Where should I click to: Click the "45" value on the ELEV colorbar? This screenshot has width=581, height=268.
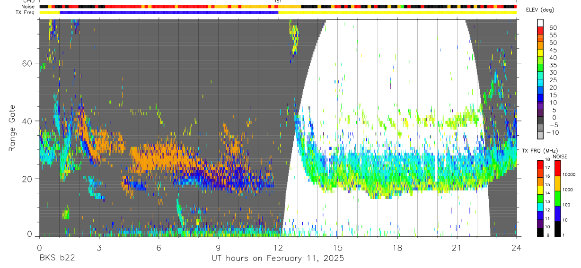(x=553, y=50)
